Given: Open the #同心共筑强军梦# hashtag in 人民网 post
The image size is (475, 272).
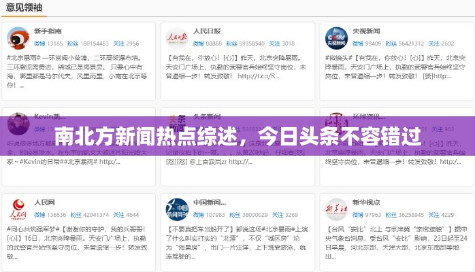Looking at the screenshot, I should point(33,229).
